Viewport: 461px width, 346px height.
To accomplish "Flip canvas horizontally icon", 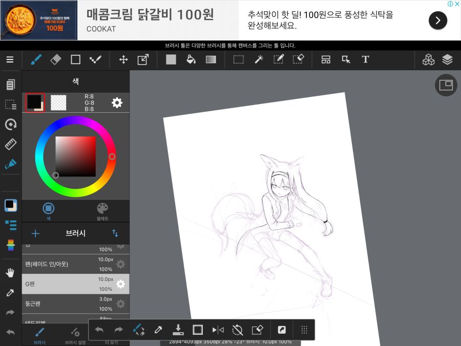I will click(218, 330).
